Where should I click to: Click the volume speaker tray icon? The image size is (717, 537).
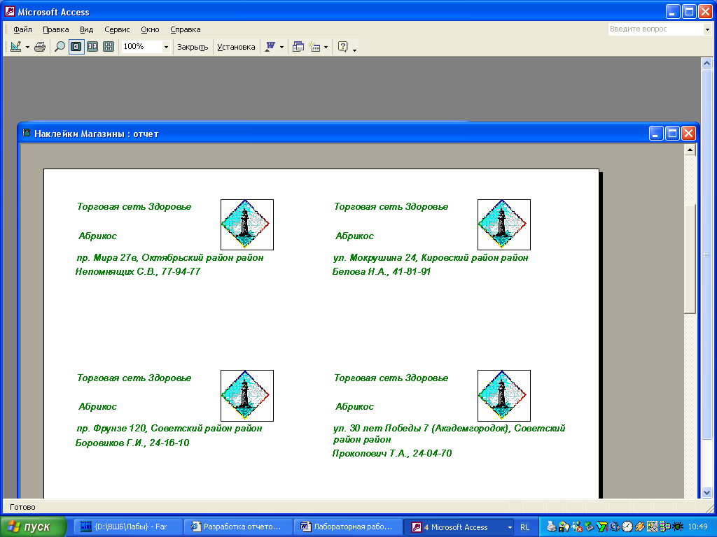pos(653,527)
